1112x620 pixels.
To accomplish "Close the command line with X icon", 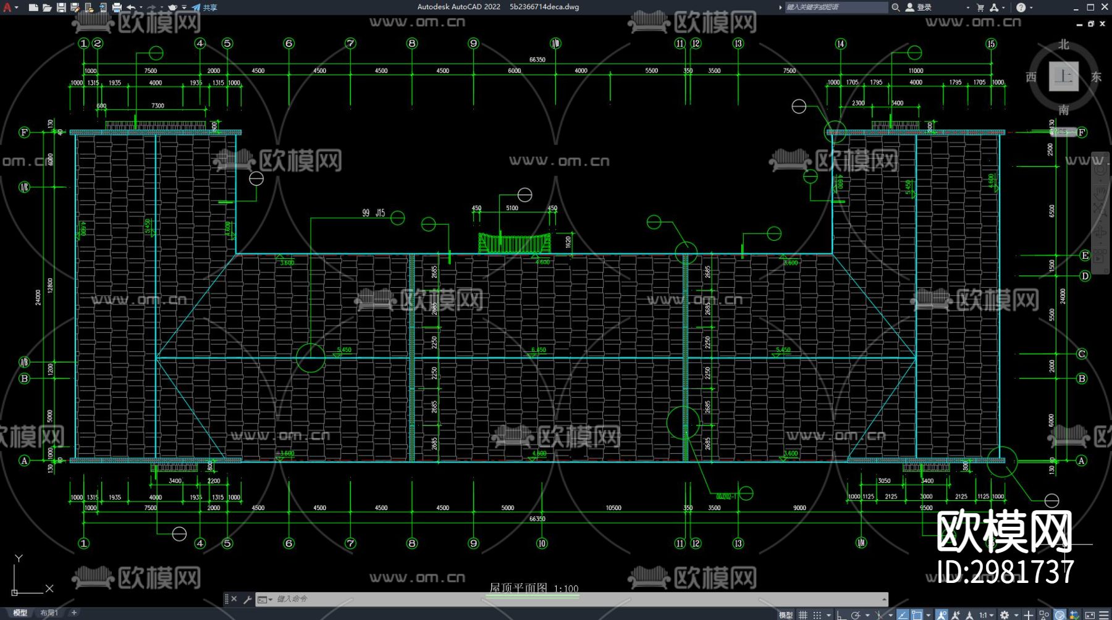I will (x=234, y=599).
